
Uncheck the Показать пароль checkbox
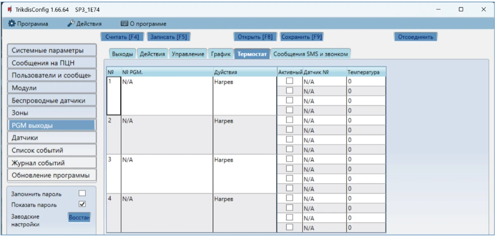coord(82,204)
